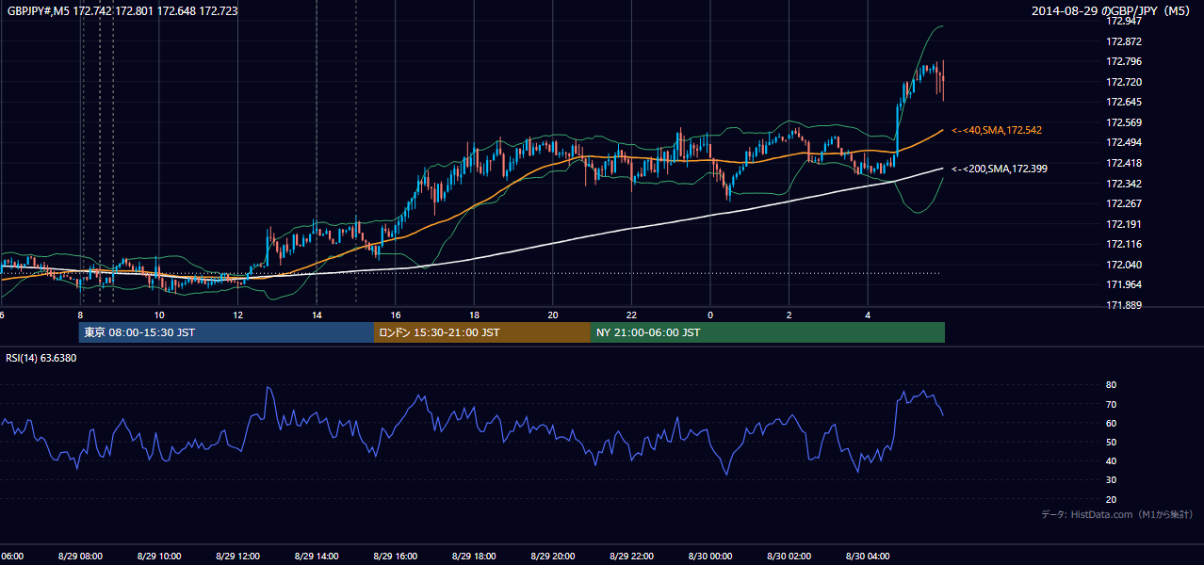Click hour mark 0 under price chart
Image resolution: width=1204 pixels, height=565 pixels.
710,315
